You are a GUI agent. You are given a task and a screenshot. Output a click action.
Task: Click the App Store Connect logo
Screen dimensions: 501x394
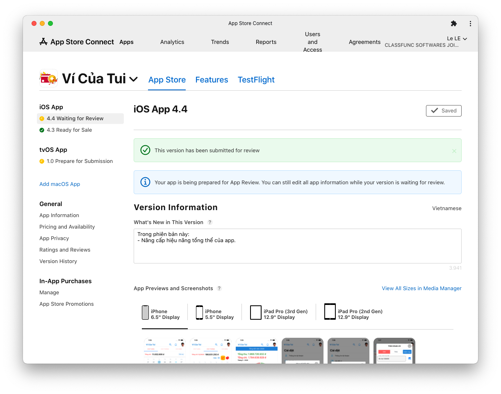[x=77, y=42]
